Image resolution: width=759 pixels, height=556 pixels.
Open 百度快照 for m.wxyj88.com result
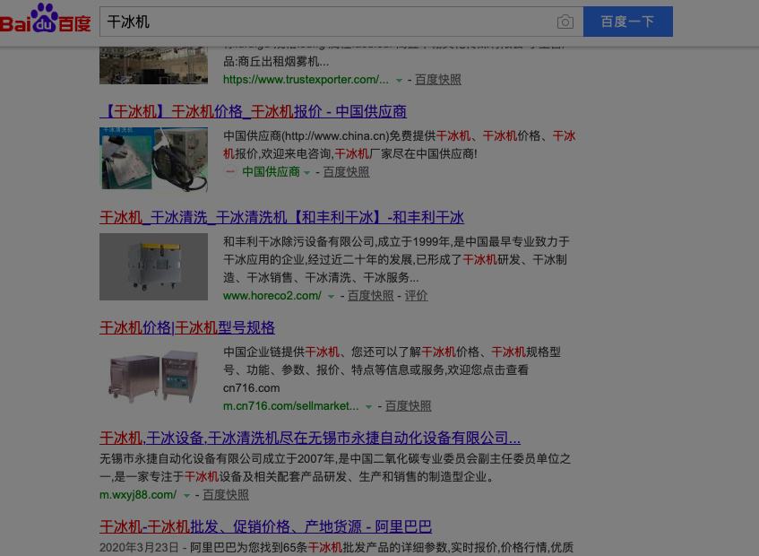point(226,494)
